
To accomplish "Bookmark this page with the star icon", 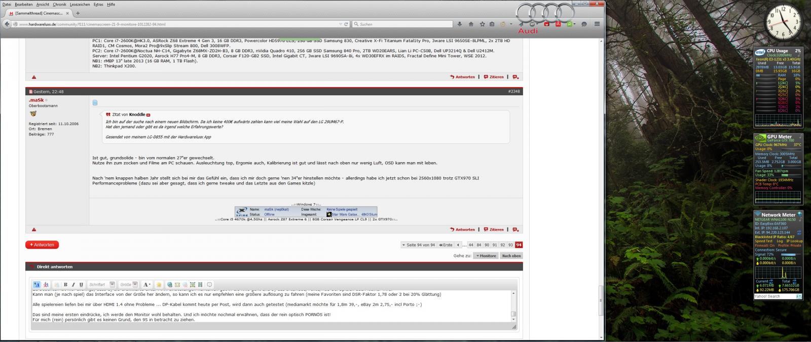I will [482, 24].
